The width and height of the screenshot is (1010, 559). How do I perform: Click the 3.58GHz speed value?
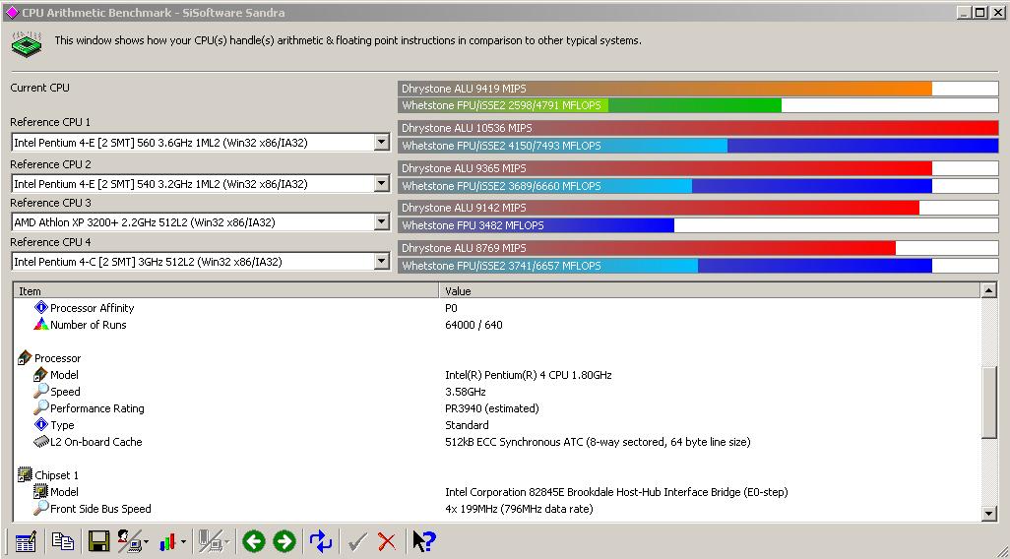pyautogui.click(x=465, y=392)
